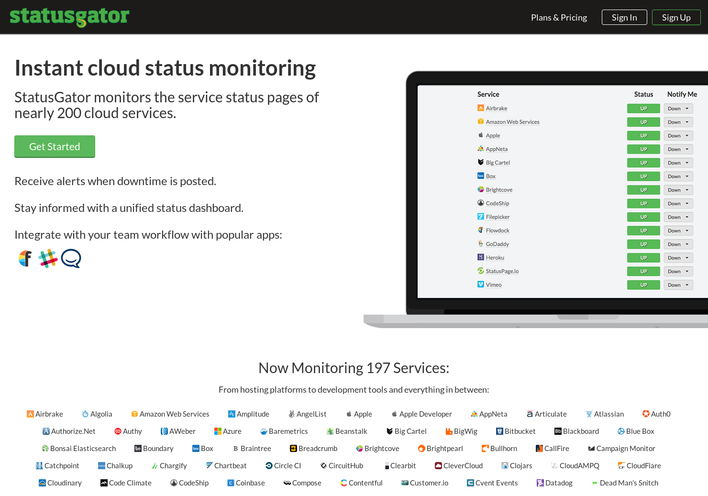Open the Flowdock integration icon
The image size is (708, 496).
point(25,258)
